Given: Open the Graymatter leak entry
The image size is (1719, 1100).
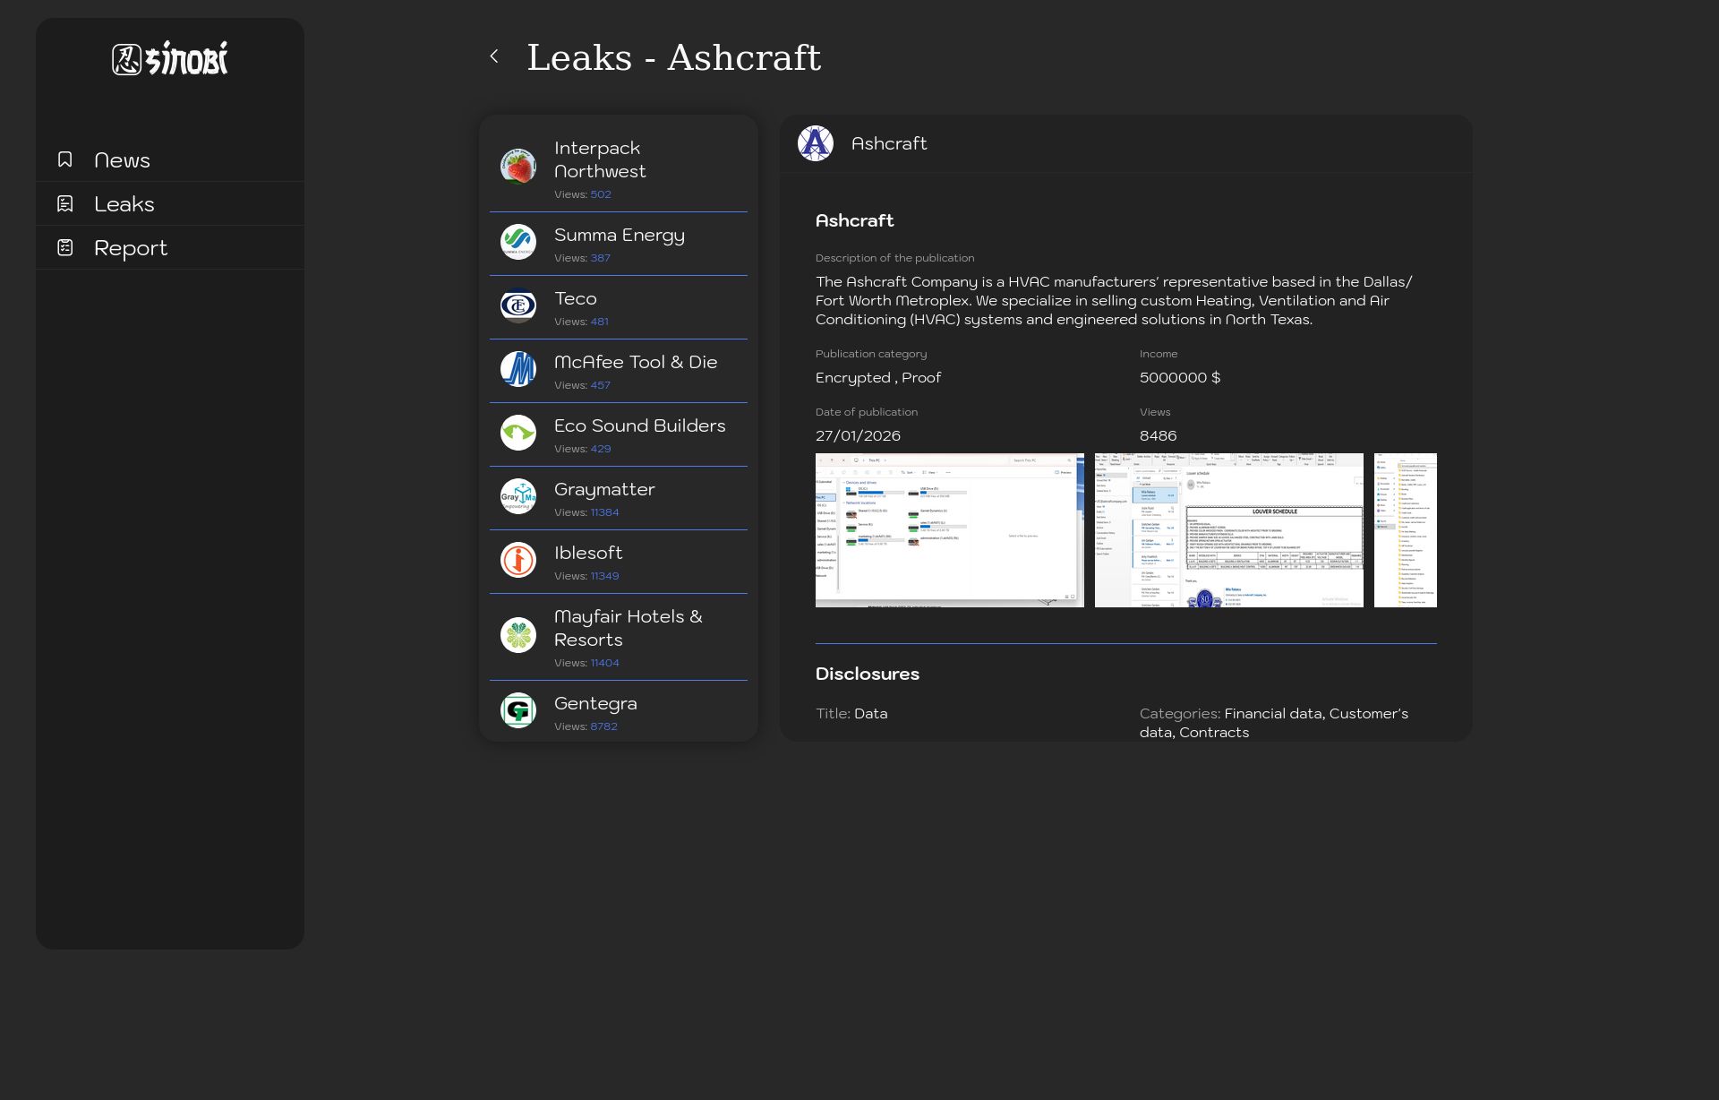Looking at the screenshot, I should click(604, 490).
